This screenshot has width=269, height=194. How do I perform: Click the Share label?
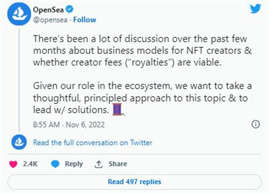[118, 164]
